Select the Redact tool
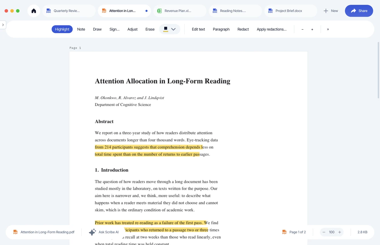Image resolution: width=380 pixels, height=245 pixels. click(243, 29)
